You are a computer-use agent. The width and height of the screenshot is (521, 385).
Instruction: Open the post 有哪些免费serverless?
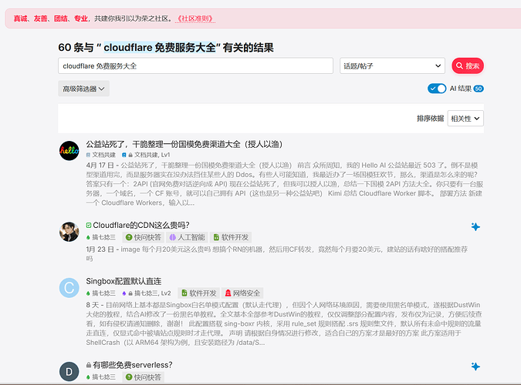(132, 365)
